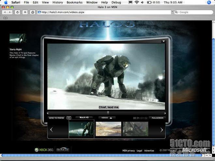Image resolution: width=215 pixels, height=161 pixels.
Task: Skip to start of the video seek bar
Action: [48, 113]
